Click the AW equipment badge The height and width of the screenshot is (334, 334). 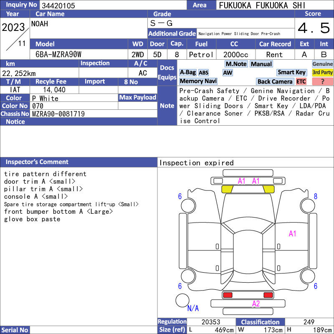click(x=228, y=73)
